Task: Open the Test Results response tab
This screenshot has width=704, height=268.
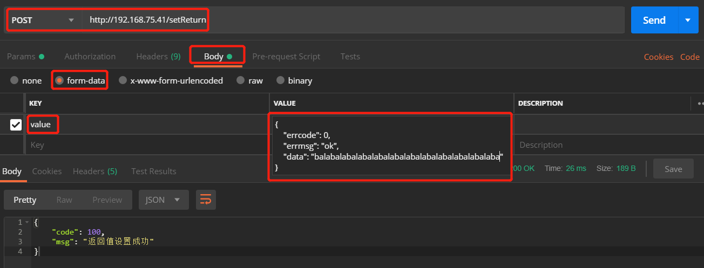Action: [x=153, y=171]
